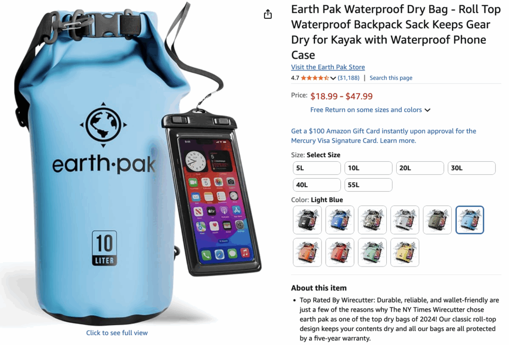
Task: Select the 55L size option
Action: click(x=368, y=185)
